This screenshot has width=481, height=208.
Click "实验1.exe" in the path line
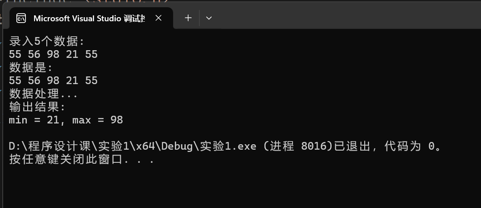228,147
